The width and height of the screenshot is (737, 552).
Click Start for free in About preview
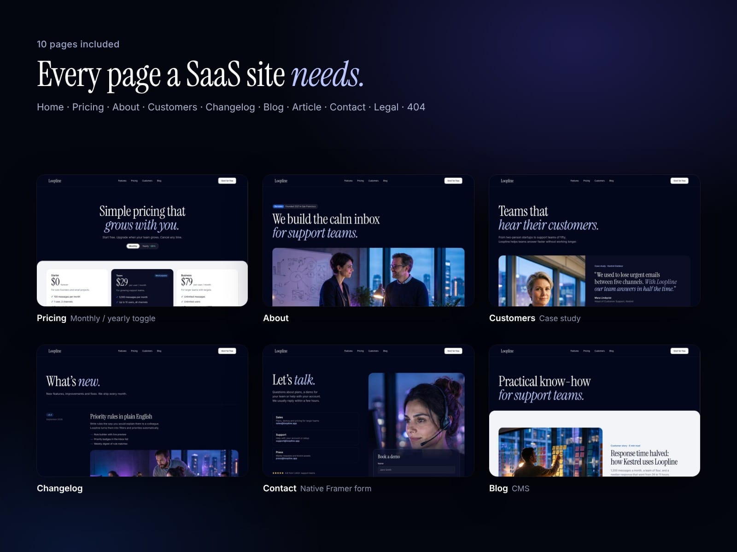pyautogui.click(x=453, y=181)
